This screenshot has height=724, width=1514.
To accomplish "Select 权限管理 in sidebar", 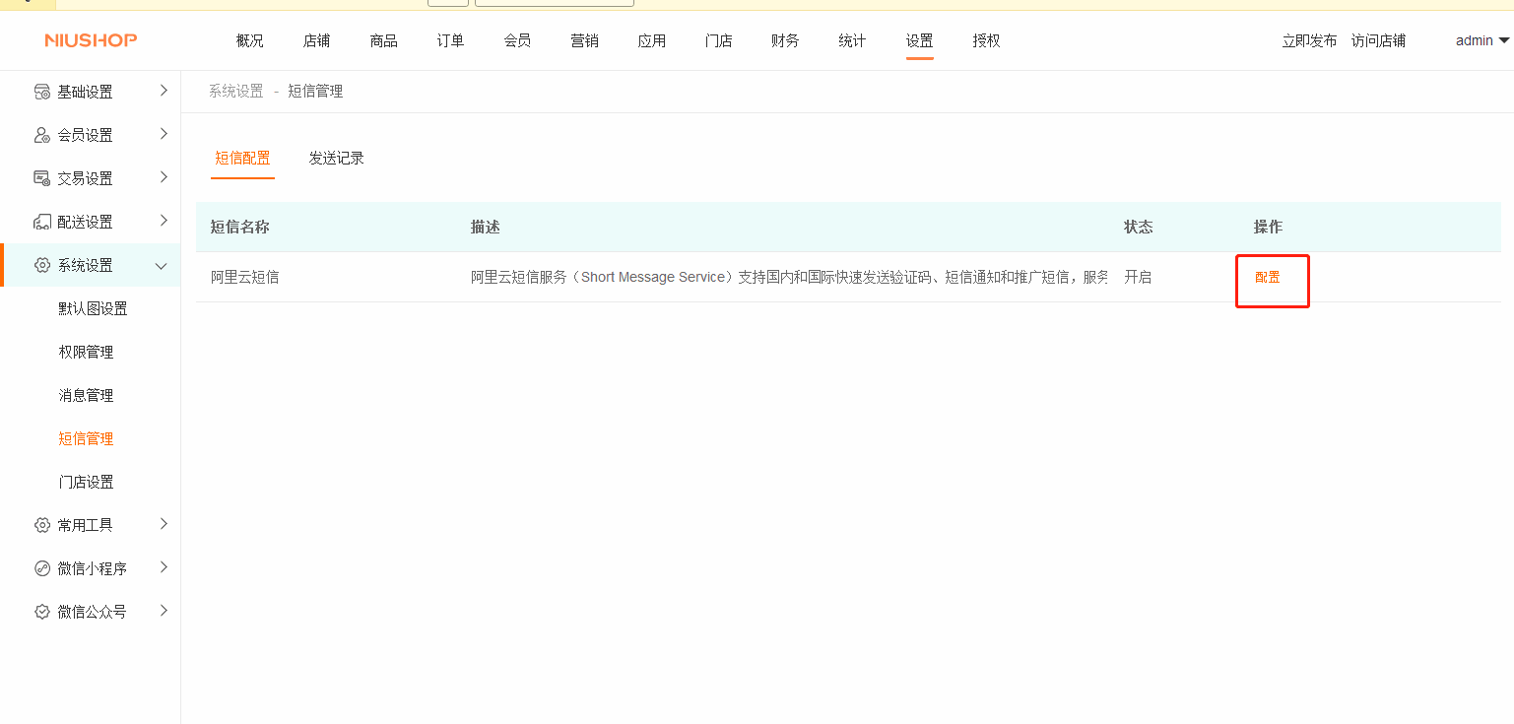I will (86, 353).
